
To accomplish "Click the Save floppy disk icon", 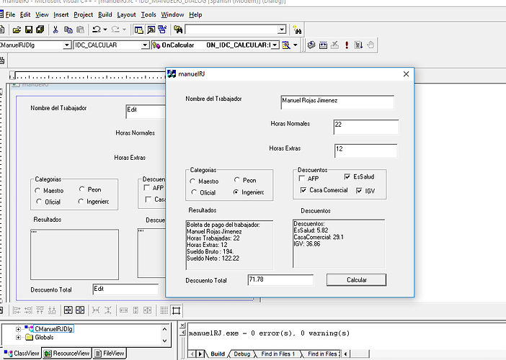I will click(29, 30).
